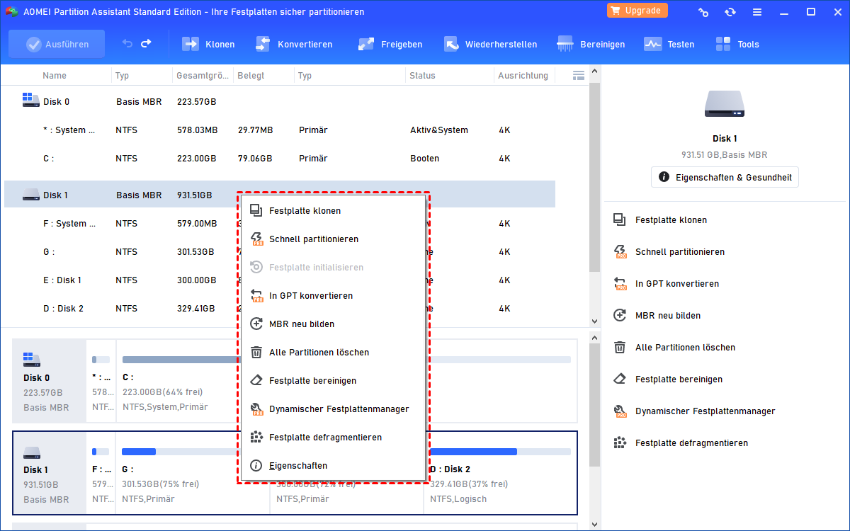Click the Ausführen apply button
Image resolution: width=850 pixels, height=531 pixels.
coord(57,44)
